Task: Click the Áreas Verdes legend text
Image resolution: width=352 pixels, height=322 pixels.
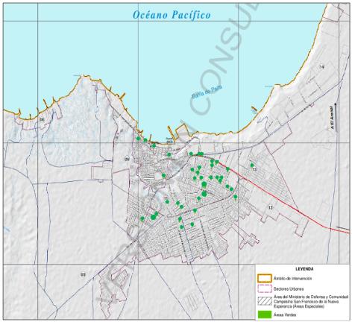Action: [x=285, y=315]
